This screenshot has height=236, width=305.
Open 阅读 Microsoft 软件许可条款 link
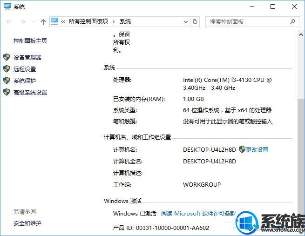[x=198, y=213]
